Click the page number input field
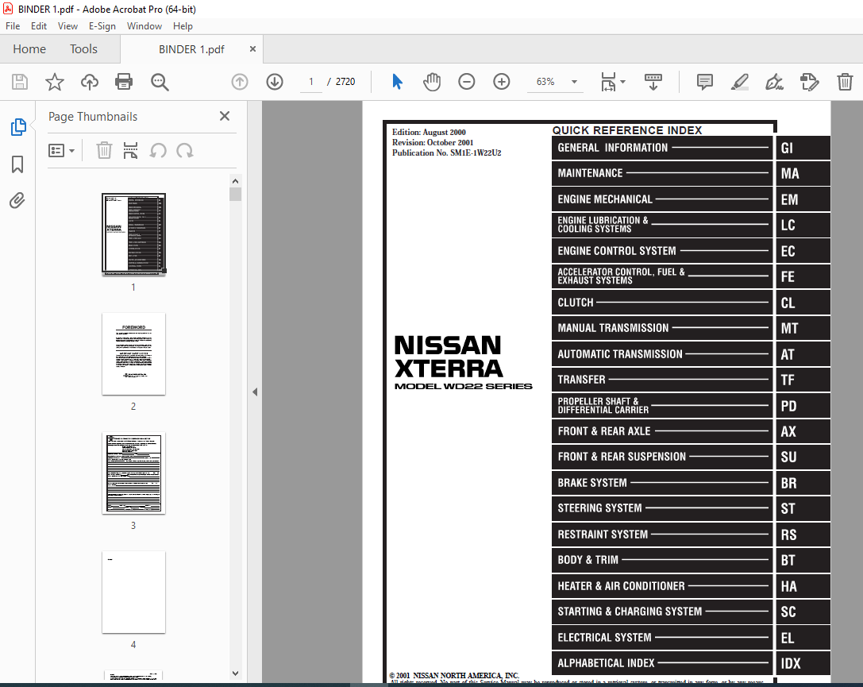Viewport: 863px width, 687px height. tap(311, 82)
